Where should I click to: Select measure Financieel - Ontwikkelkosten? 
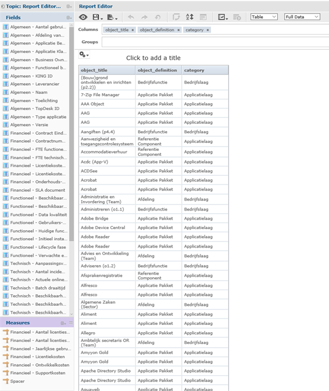click(x=40, y=365)
